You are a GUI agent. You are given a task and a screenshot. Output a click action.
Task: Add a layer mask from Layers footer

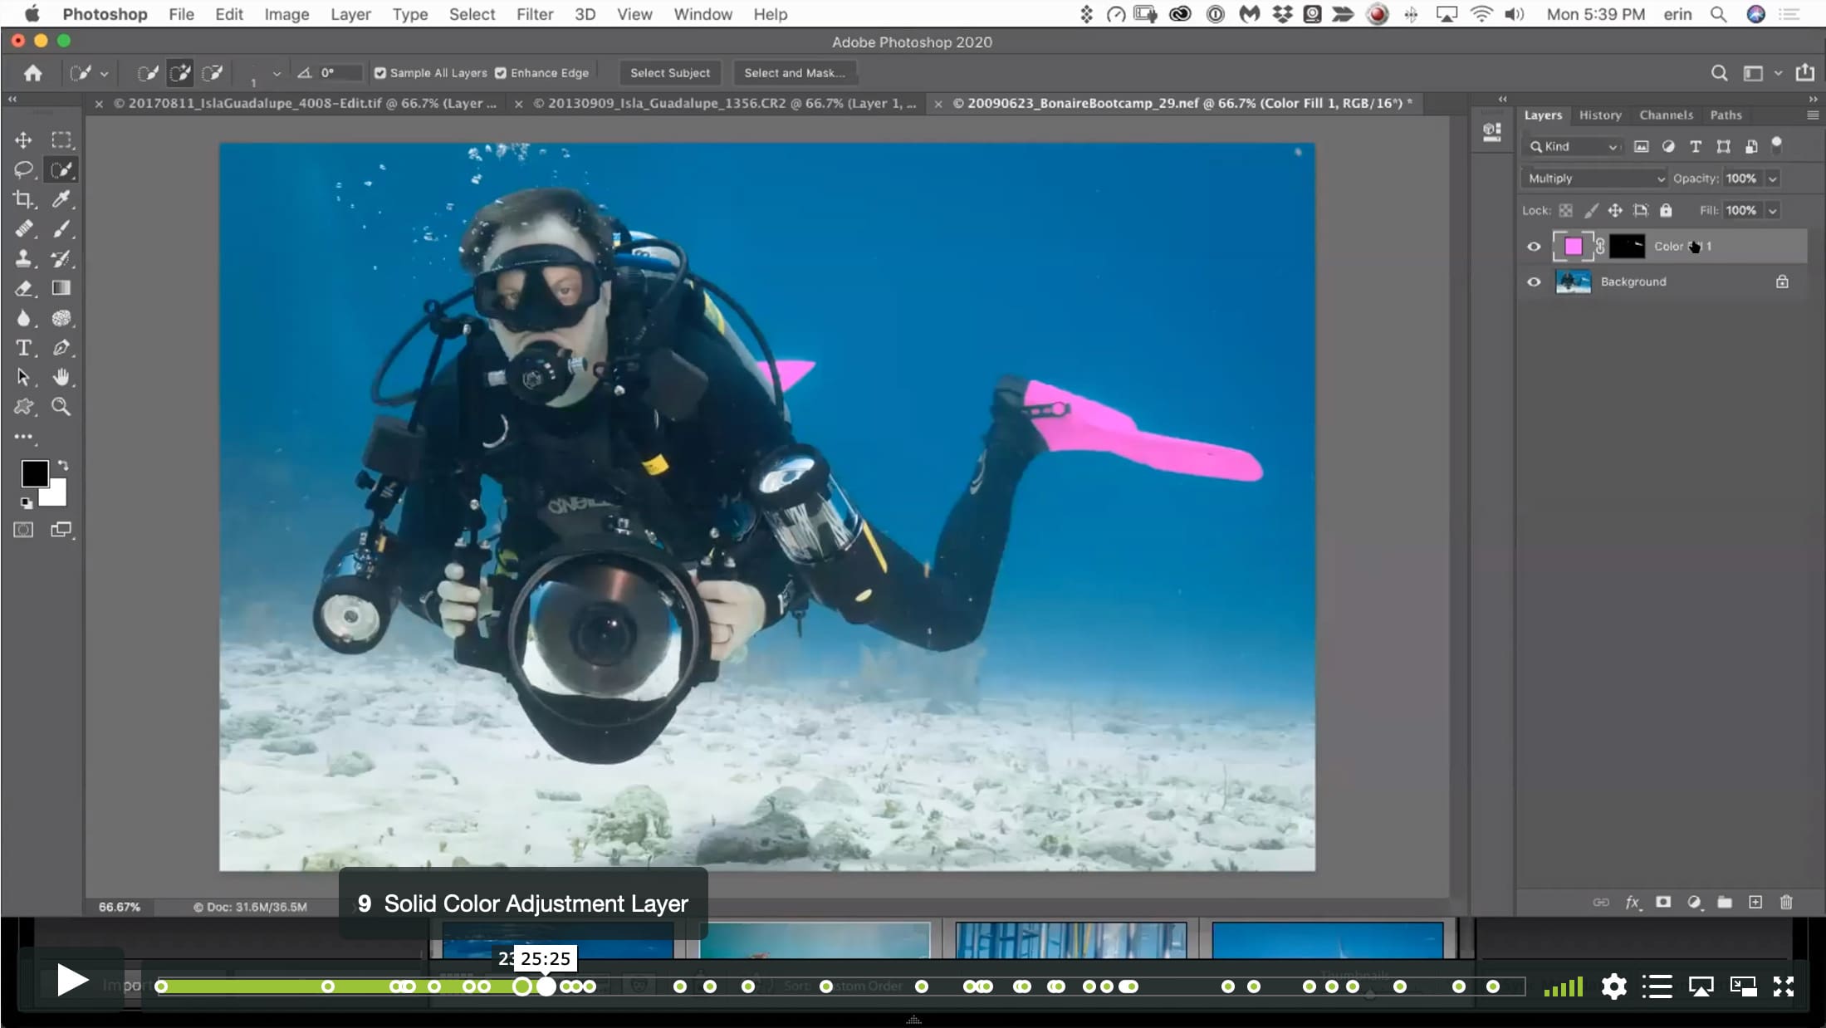pos(1663,902)
